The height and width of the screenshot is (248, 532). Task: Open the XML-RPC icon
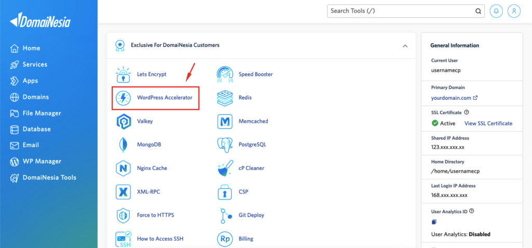(123, 192)
